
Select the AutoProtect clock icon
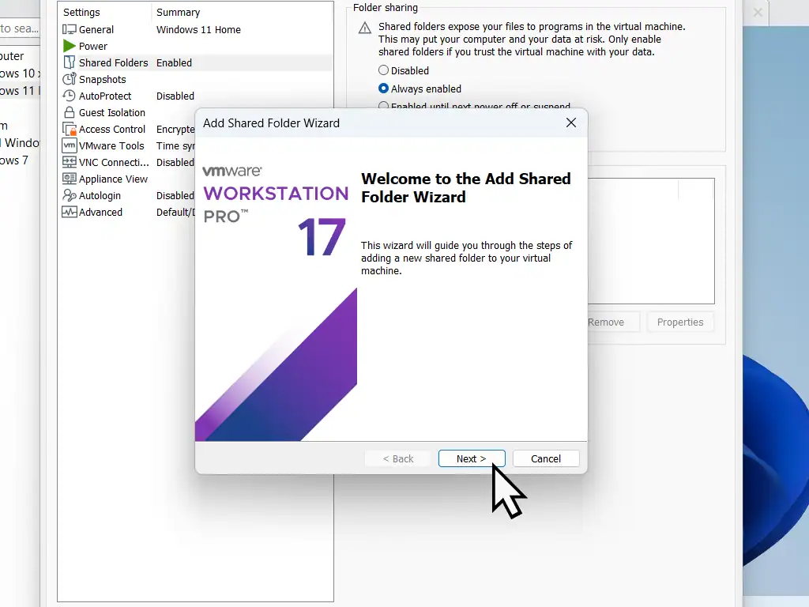[70, 96]
